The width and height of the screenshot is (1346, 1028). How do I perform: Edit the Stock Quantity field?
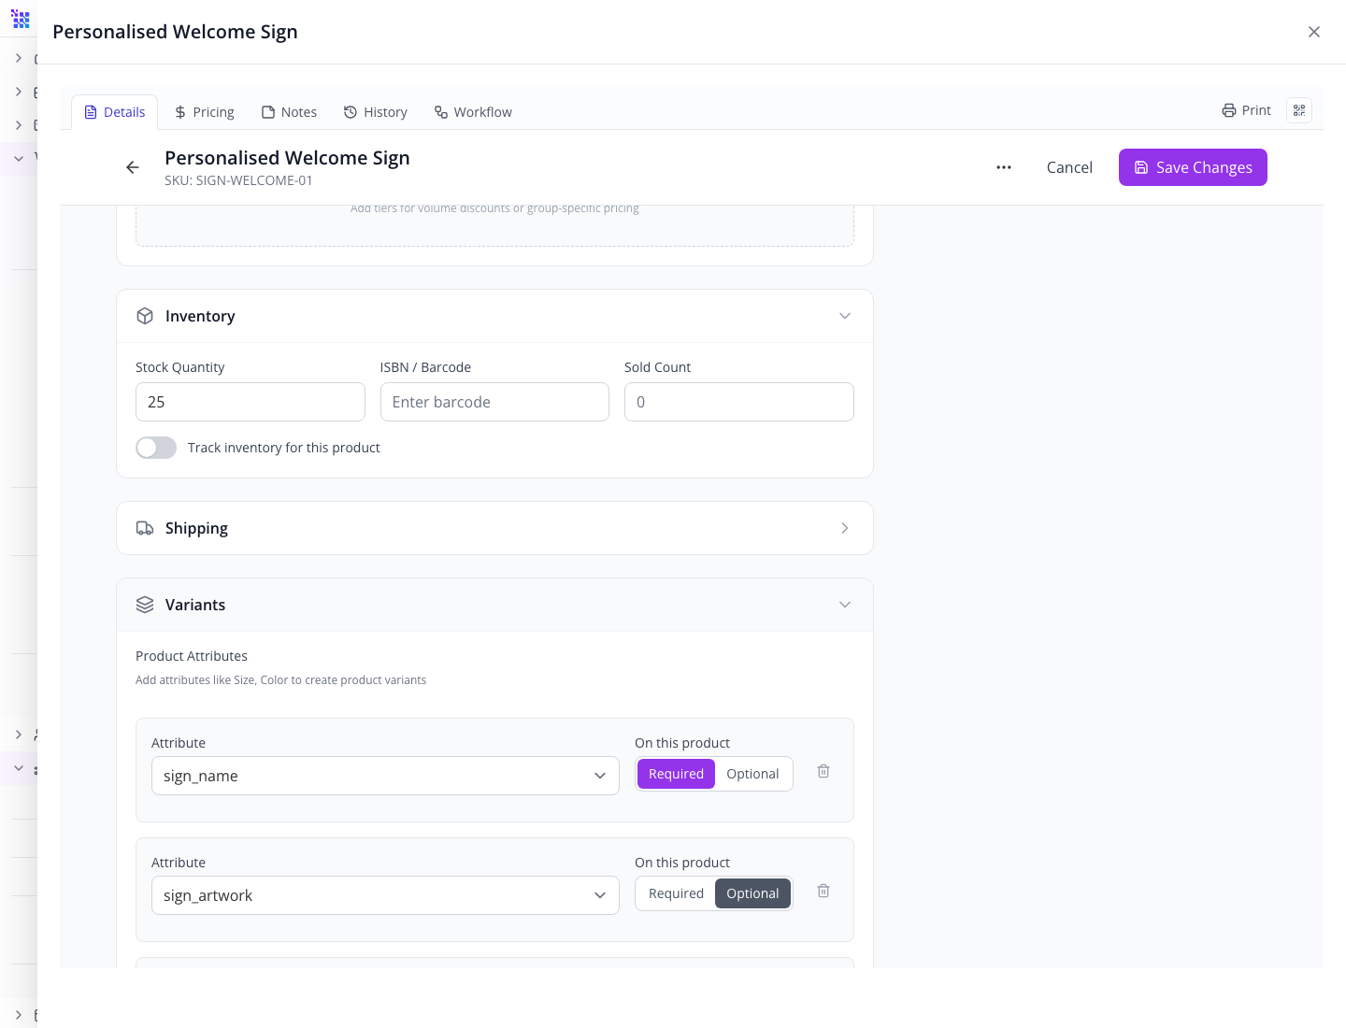coord(251,402)
